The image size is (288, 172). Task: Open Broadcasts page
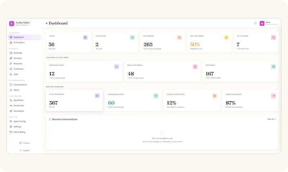click(x=24, y=106)
